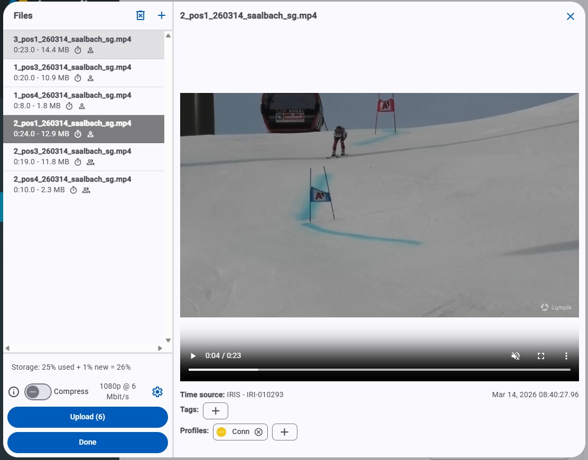Click the video progress bar

(379, 370)
